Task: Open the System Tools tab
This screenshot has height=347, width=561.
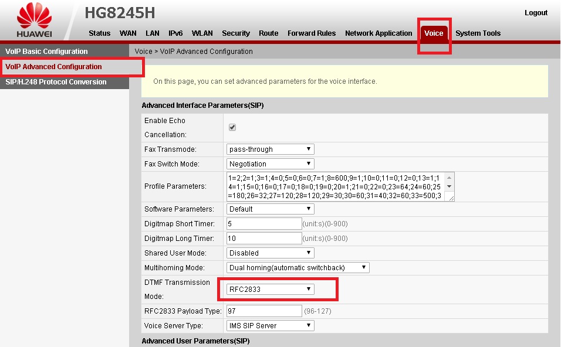Action: click(x=478, y=33)
